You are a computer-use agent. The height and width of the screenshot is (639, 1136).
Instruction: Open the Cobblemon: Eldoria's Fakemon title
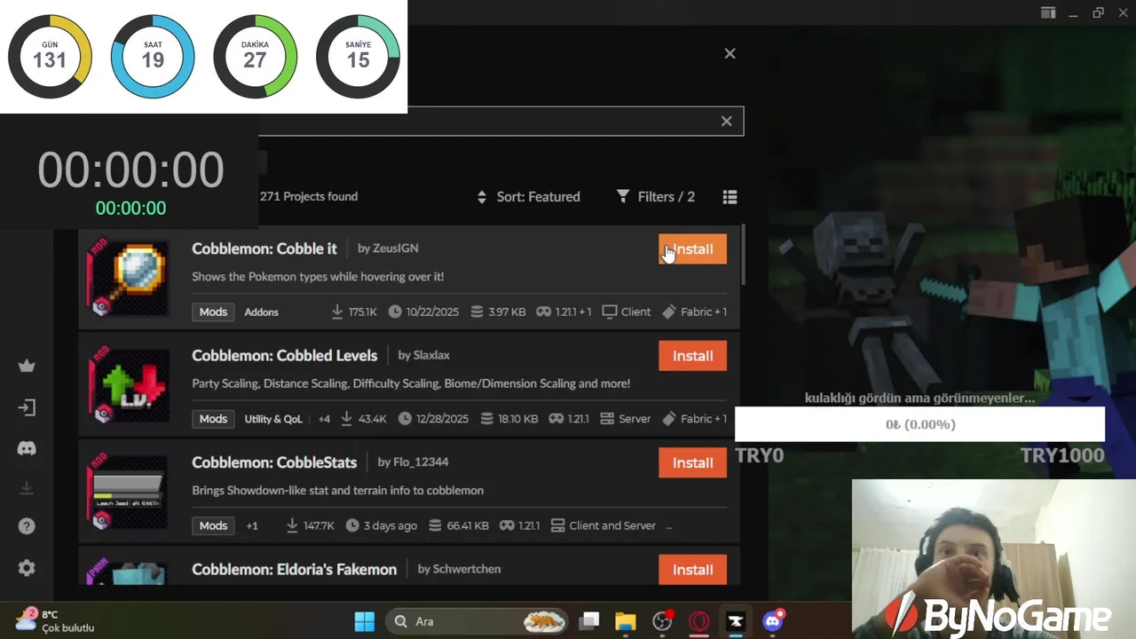coord(295,569)
